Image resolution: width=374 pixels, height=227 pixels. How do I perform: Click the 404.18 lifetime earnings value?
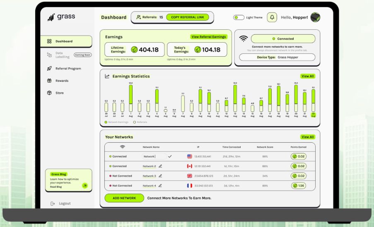coord(149,50)
